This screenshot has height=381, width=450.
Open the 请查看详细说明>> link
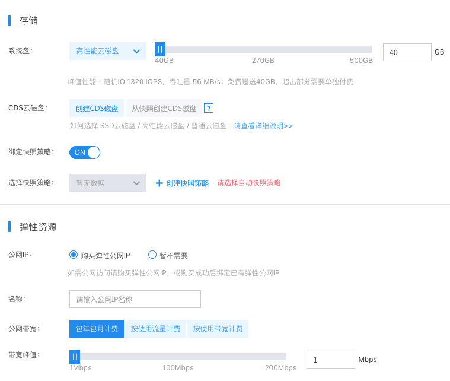[263, 126]
